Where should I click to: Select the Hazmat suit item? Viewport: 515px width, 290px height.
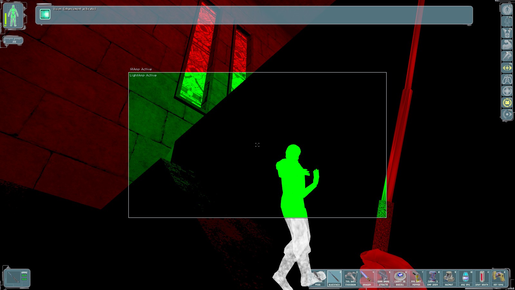pyautogui.click(x=449, y=278)
